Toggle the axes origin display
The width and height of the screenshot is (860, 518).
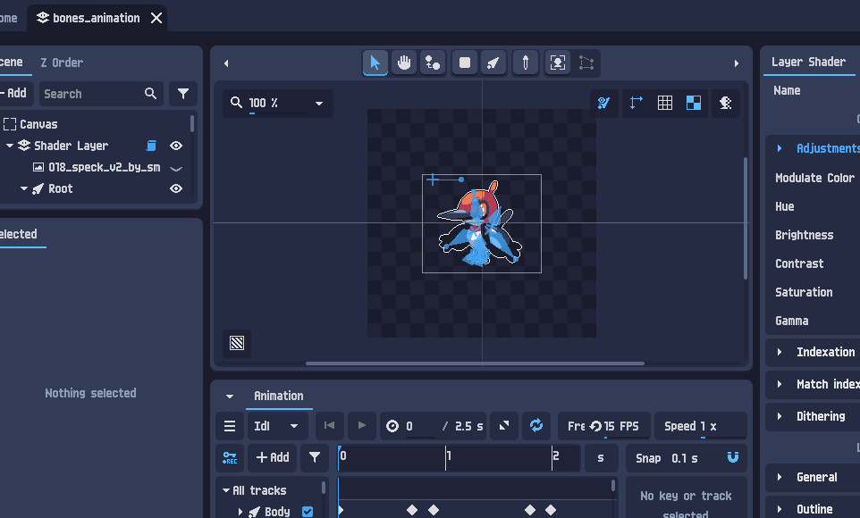tap(636, 103)
